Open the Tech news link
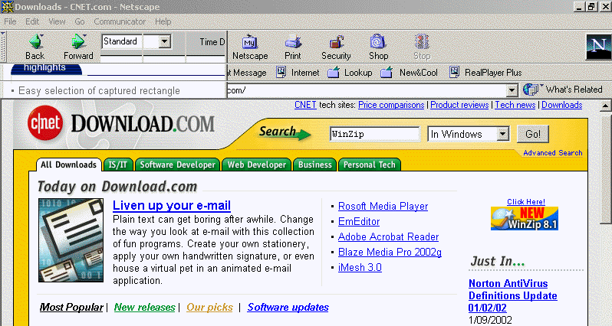The height and width of the screenshot is (326, 612). (x=515, y=105)
